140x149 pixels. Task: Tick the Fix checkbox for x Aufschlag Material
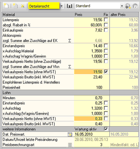point(106,51)
